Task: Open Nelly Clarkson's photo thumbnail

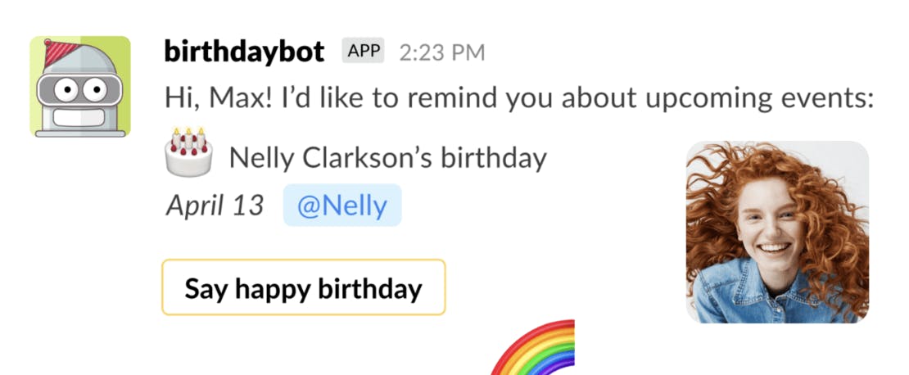Action: tap(777, 232)
